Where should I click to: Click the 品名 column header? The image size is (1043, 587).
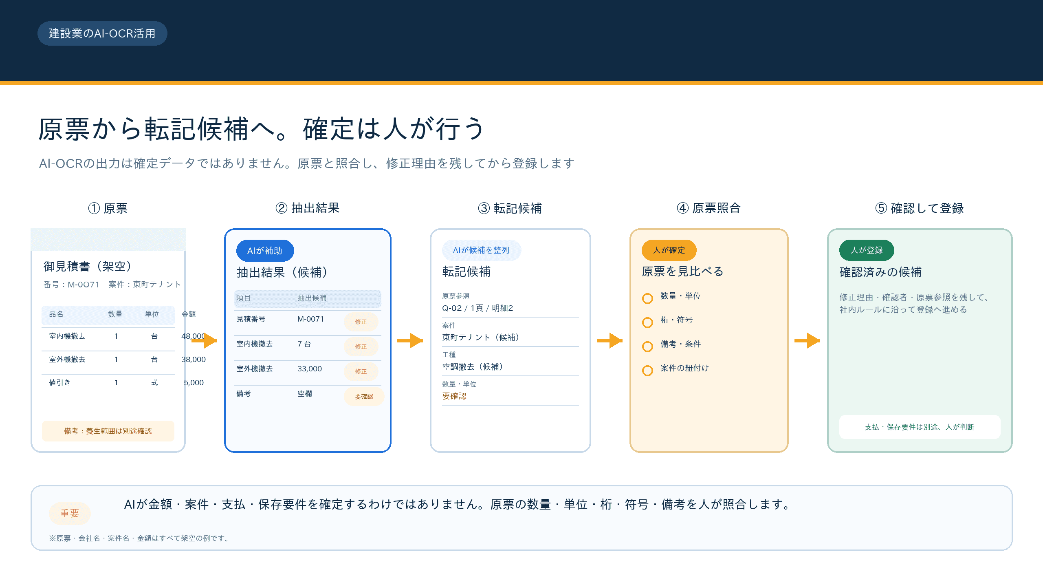(56, 314)
